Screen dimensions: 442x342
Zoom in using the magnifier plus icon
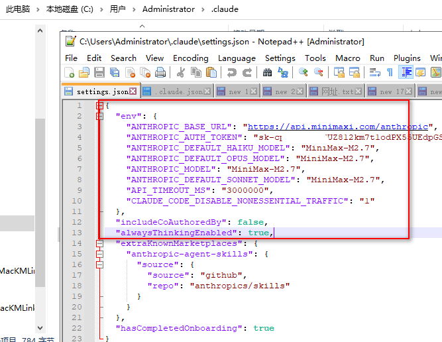pyautogui.click(x=304, y=72)
